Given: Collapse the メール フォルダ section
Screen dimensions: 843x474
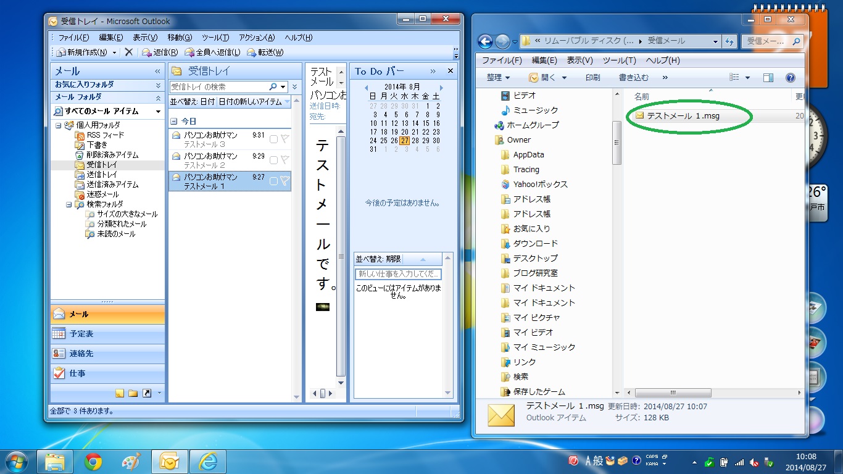Looking at the screenshot, I should point(158,98).
